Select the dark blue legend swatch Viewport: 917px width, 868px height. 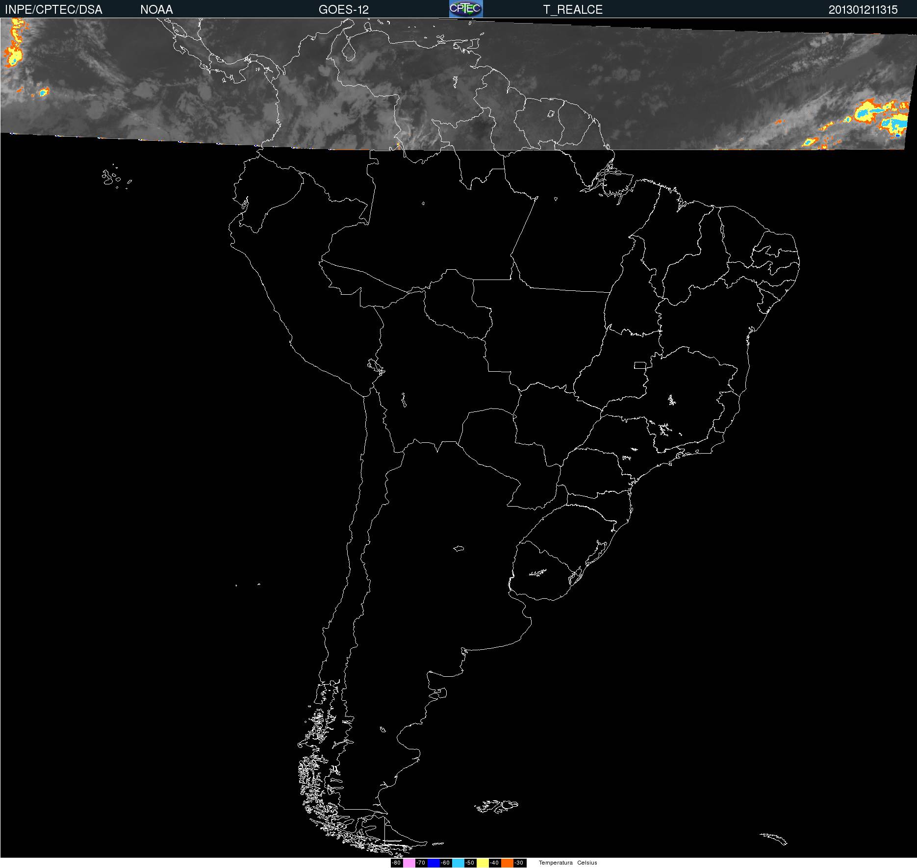pos(433,863)
